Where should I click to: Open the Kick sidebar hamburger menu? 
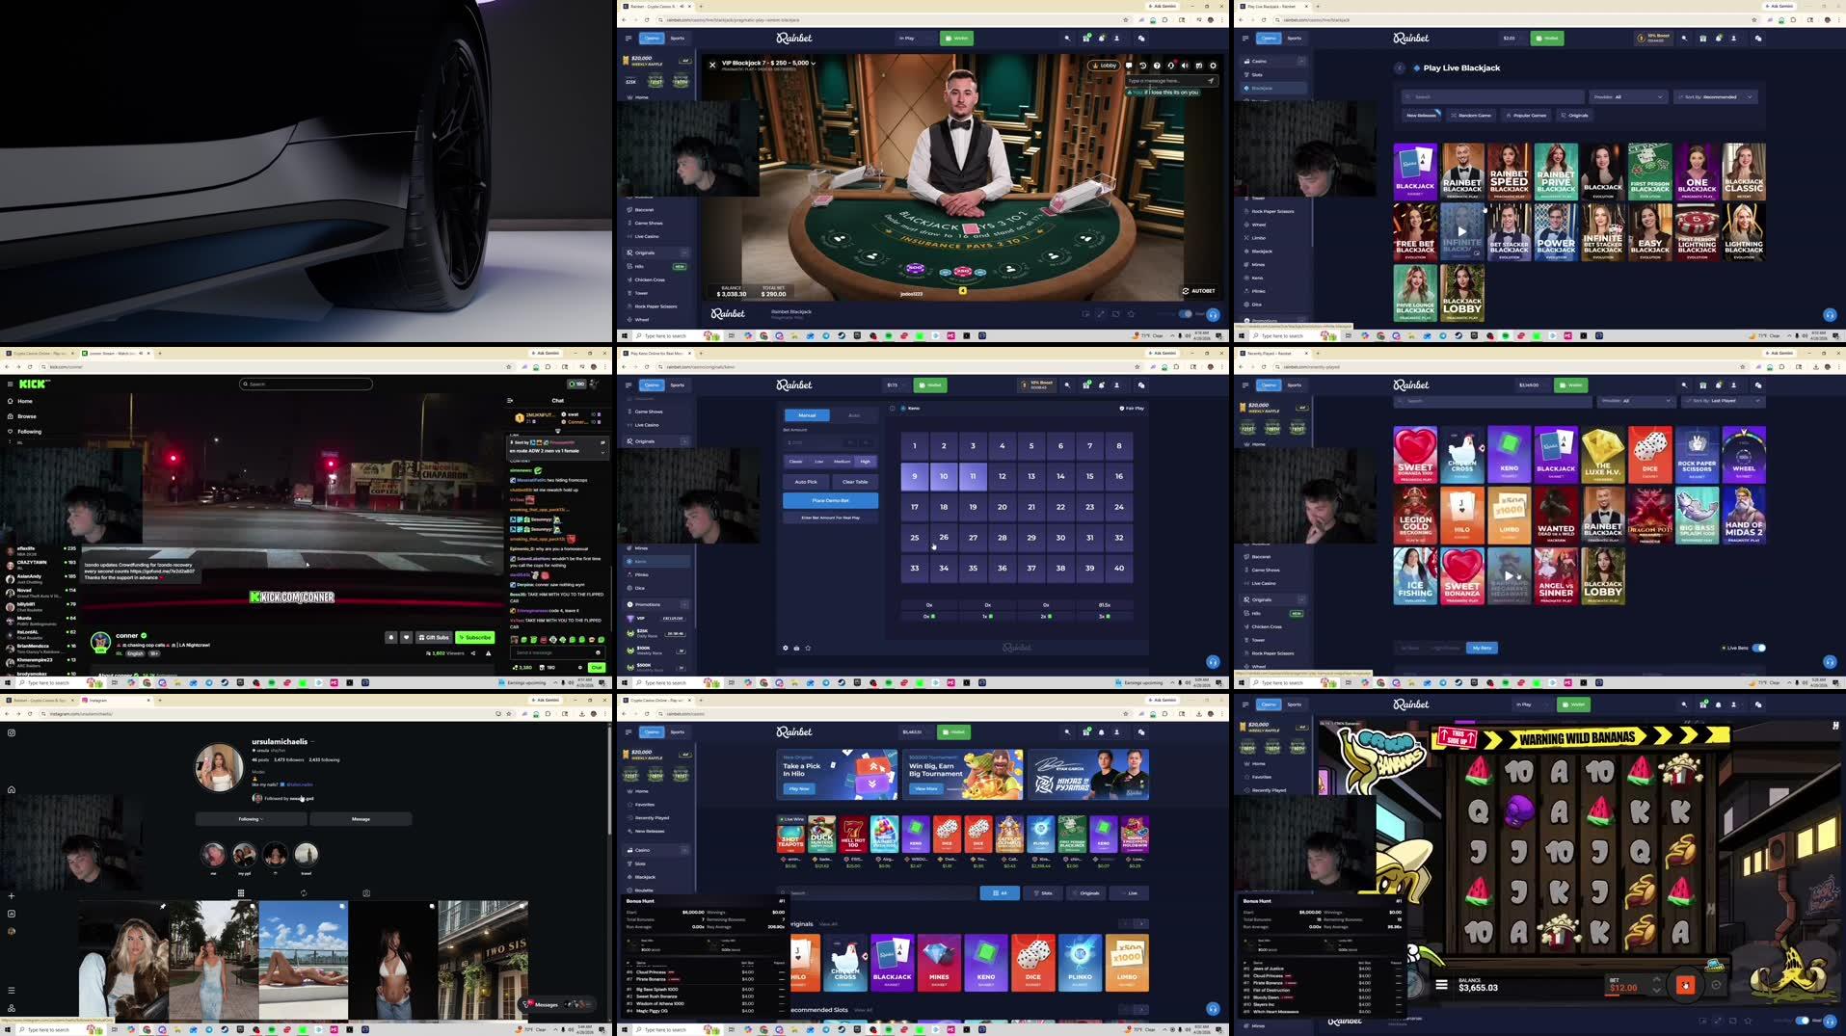pos(10,384)
